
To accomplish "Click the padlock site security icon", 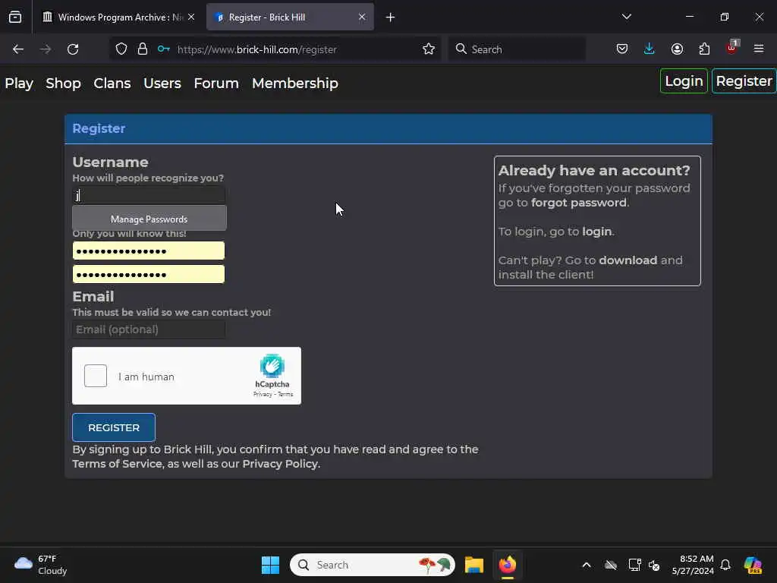I will pos(143,49).
